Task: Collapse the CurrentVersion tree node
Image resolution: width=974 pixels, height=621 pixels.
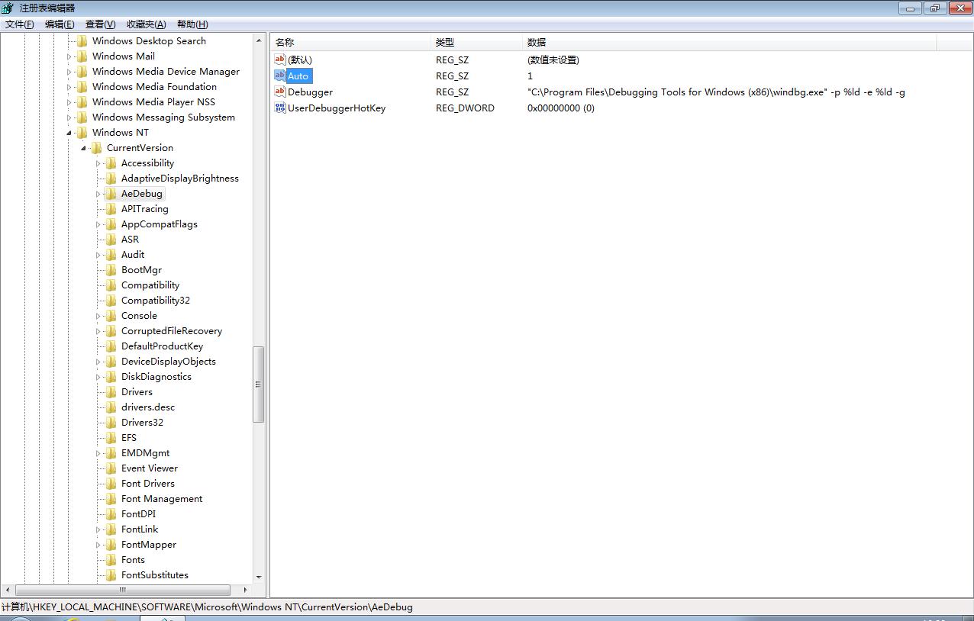Action: click(84, 148)
